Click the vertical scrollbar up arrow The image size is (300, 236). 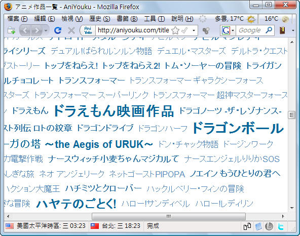(x=292, y=42)
